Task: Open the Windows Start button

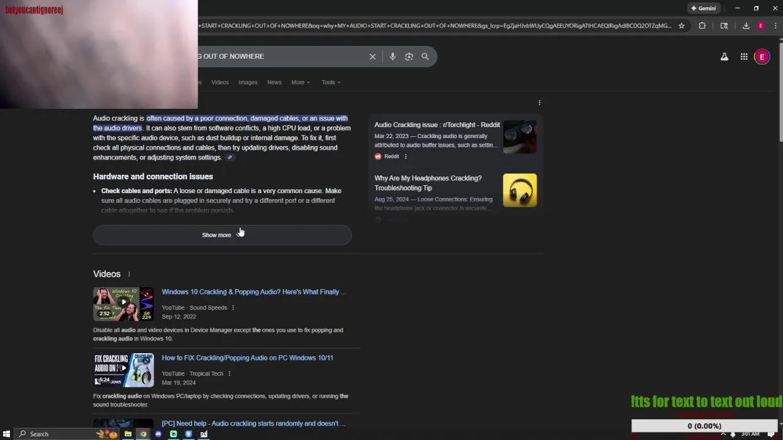Action: coord(7,434)
